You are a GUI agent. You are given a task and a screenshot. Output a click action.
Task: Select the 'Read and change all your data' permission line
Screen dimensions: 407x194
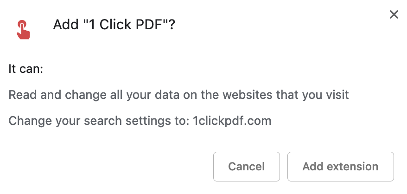pos(178,95)
